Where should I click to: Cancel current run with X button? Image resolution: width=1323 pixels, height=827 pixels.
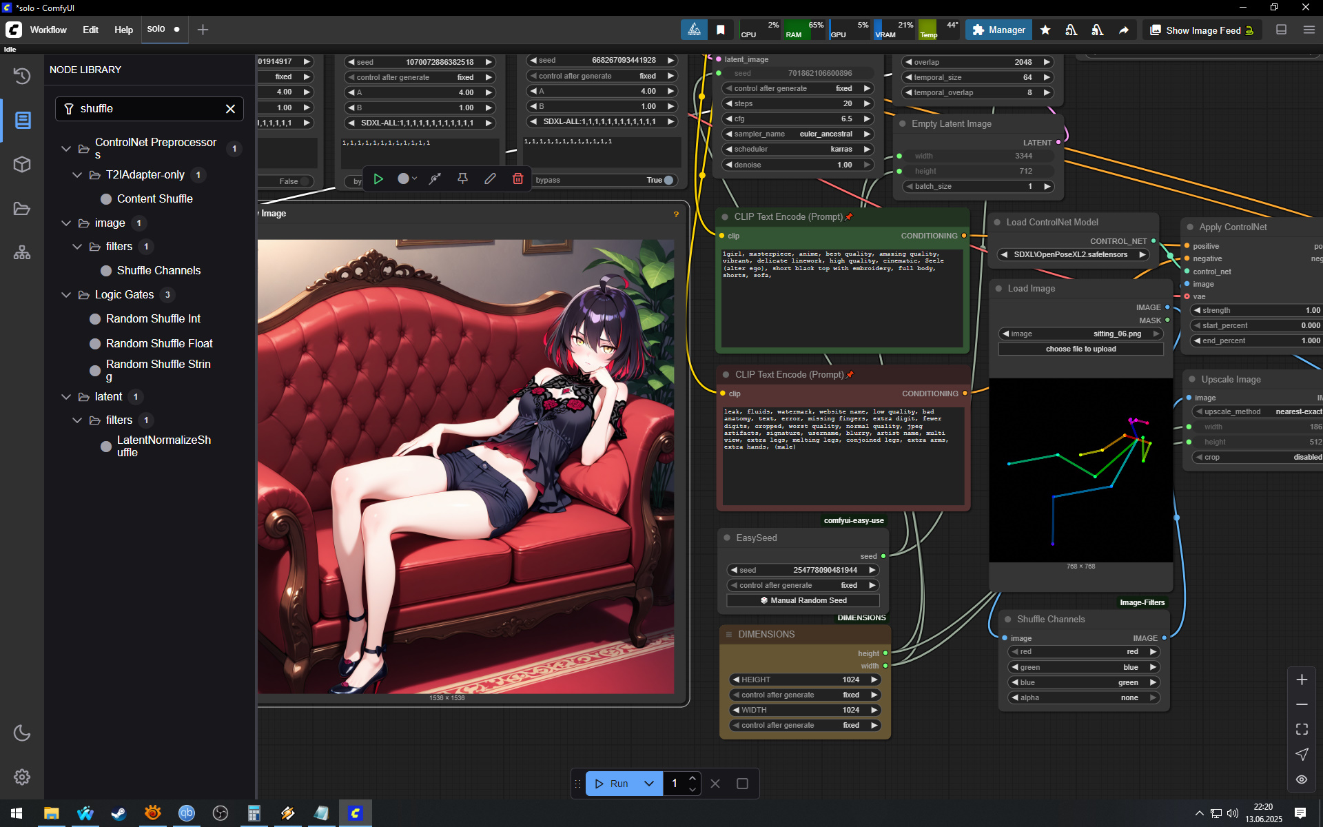pos(715,784)
